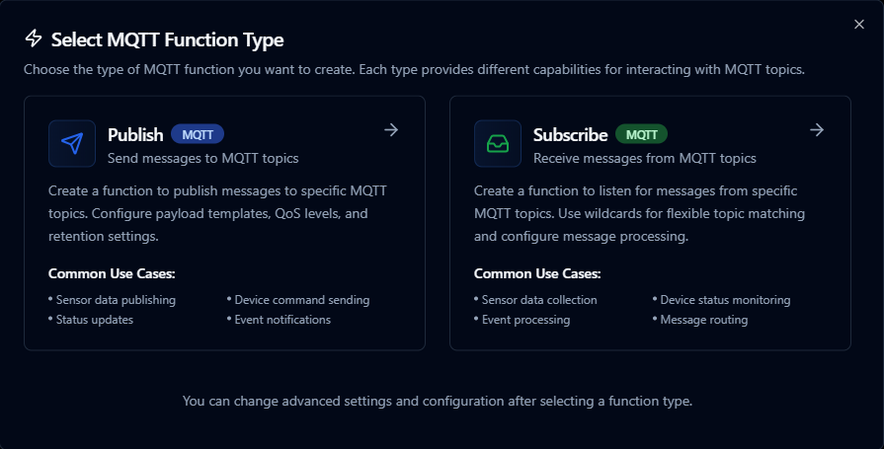The width and height of the screenshot is (884, 449).
Task: Click the "Sensor data publishing" use case
Action: (x=116, y=300)
